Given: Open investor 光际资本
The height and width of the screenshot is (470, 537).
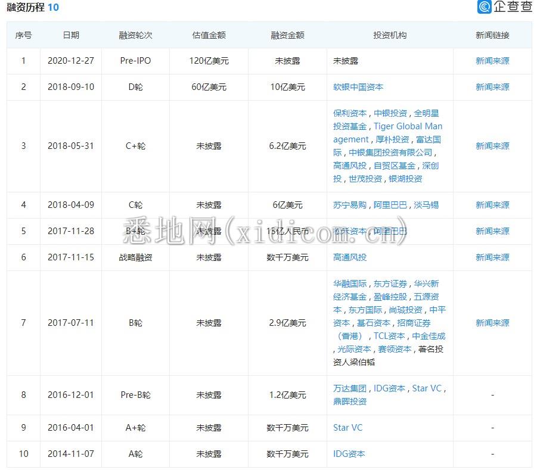Looking at the screenshot, I should pyautogui.click(x=354, y=349).
